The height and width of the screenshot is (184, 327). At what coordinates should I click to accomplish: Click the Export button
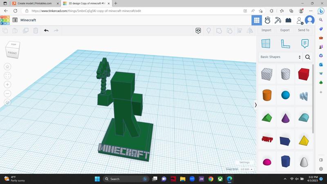click(285, 30)
